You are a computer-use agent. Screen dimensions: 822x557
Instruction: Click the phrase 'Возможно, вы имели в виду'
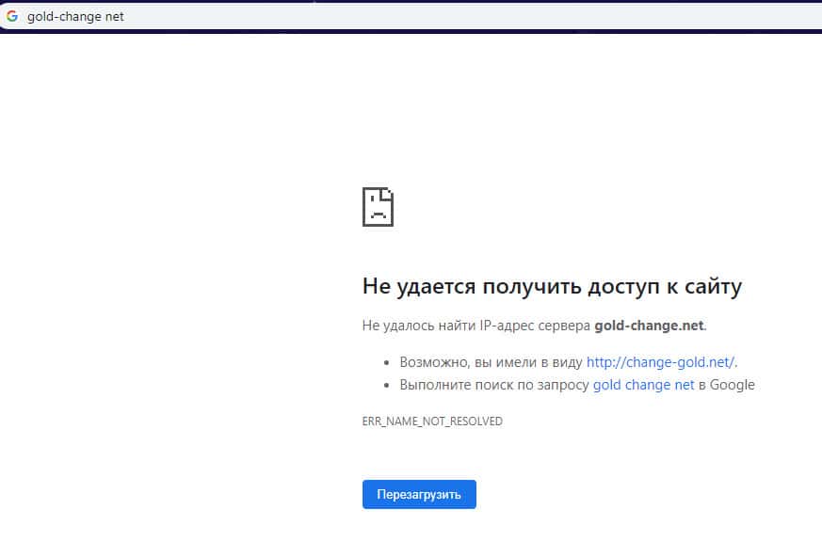(491, 361)
